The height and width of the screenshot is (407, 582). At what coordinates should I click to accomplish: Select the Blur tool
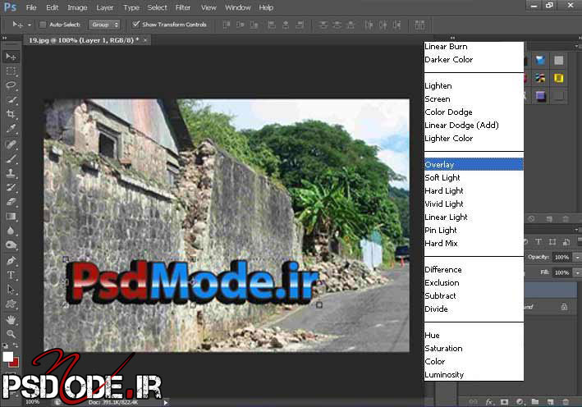(11, 231)
